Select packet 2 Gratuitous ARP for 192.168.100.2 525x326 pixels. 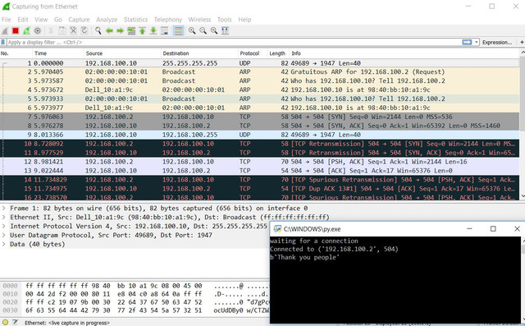(x=260, y=71)
